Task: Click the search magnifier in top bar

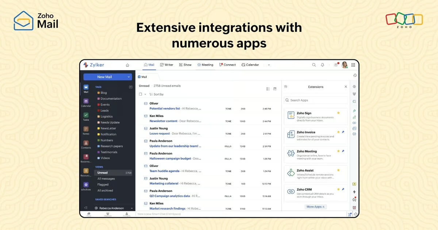Action: click(x=314, y=65)
